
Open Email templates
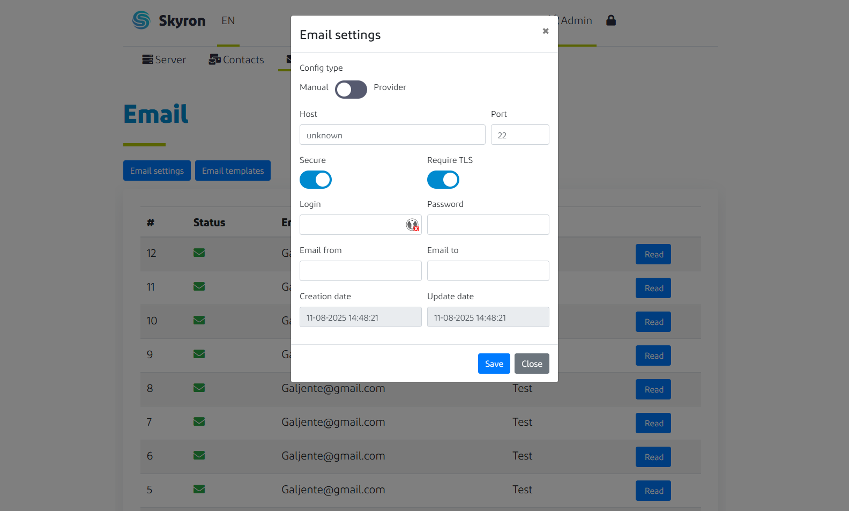(x=233, y=171)
